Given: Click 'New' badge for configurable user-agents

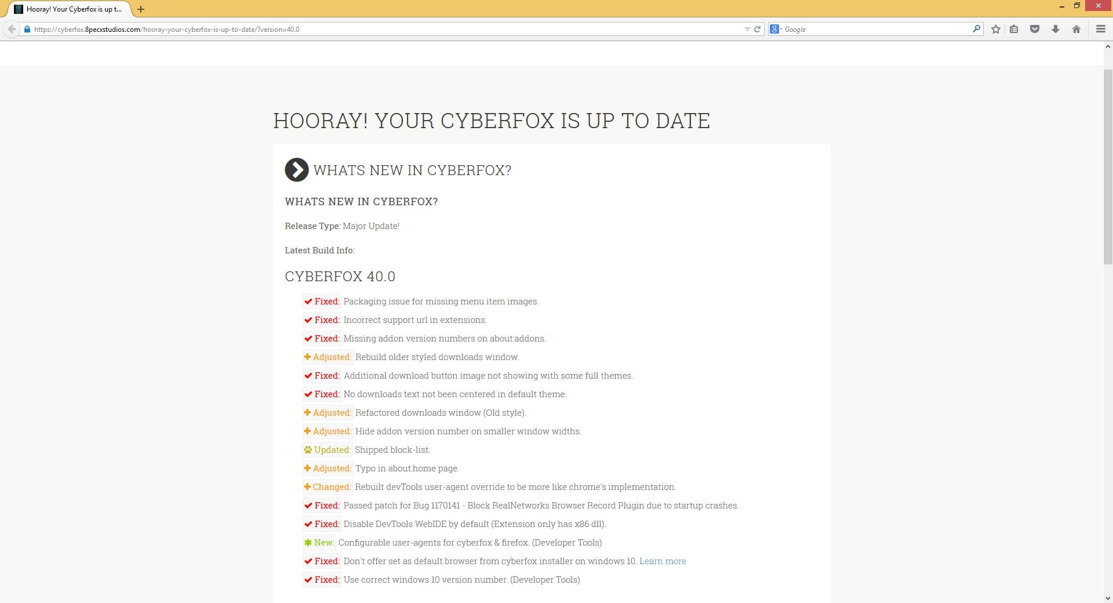Looking at the screenshot, I should click(x=319, y=543).
